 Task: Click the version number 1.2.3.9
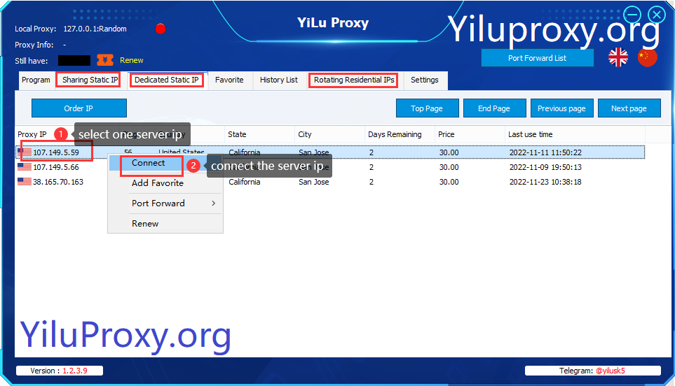pyautogui.click(x=75, y=371)
